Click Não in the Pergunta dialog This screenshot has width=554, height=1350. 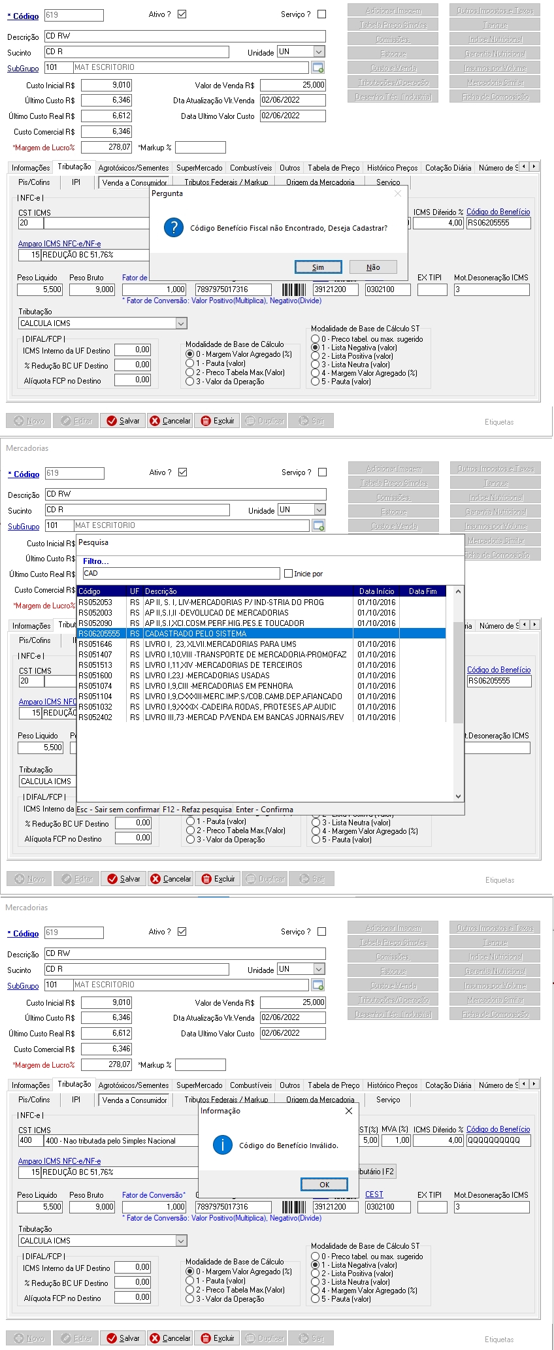[373, 267]
